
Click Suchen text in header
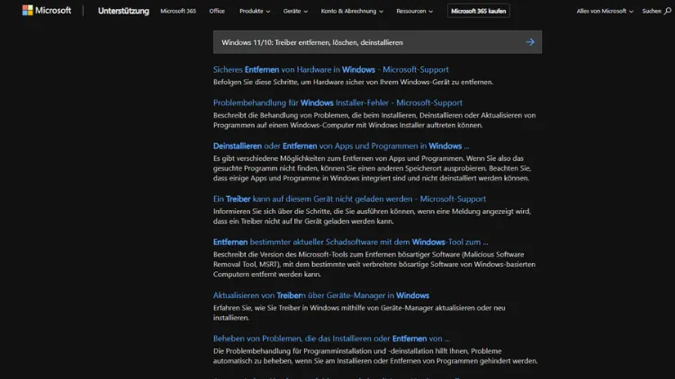point(652,11)
